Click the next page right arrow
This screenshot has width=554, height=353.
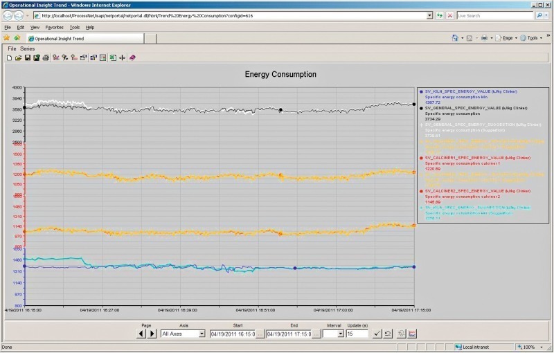[152, 334]
